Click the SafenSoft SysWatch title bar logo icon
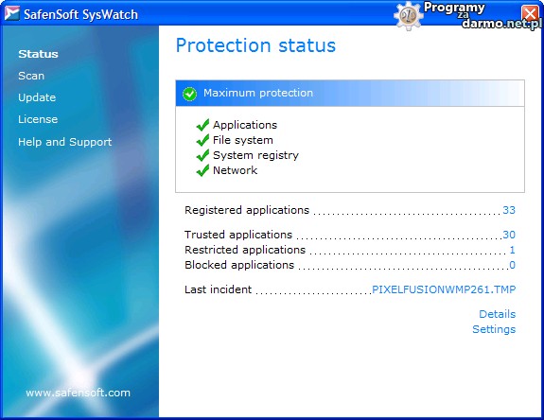 (x=11, y=14)
